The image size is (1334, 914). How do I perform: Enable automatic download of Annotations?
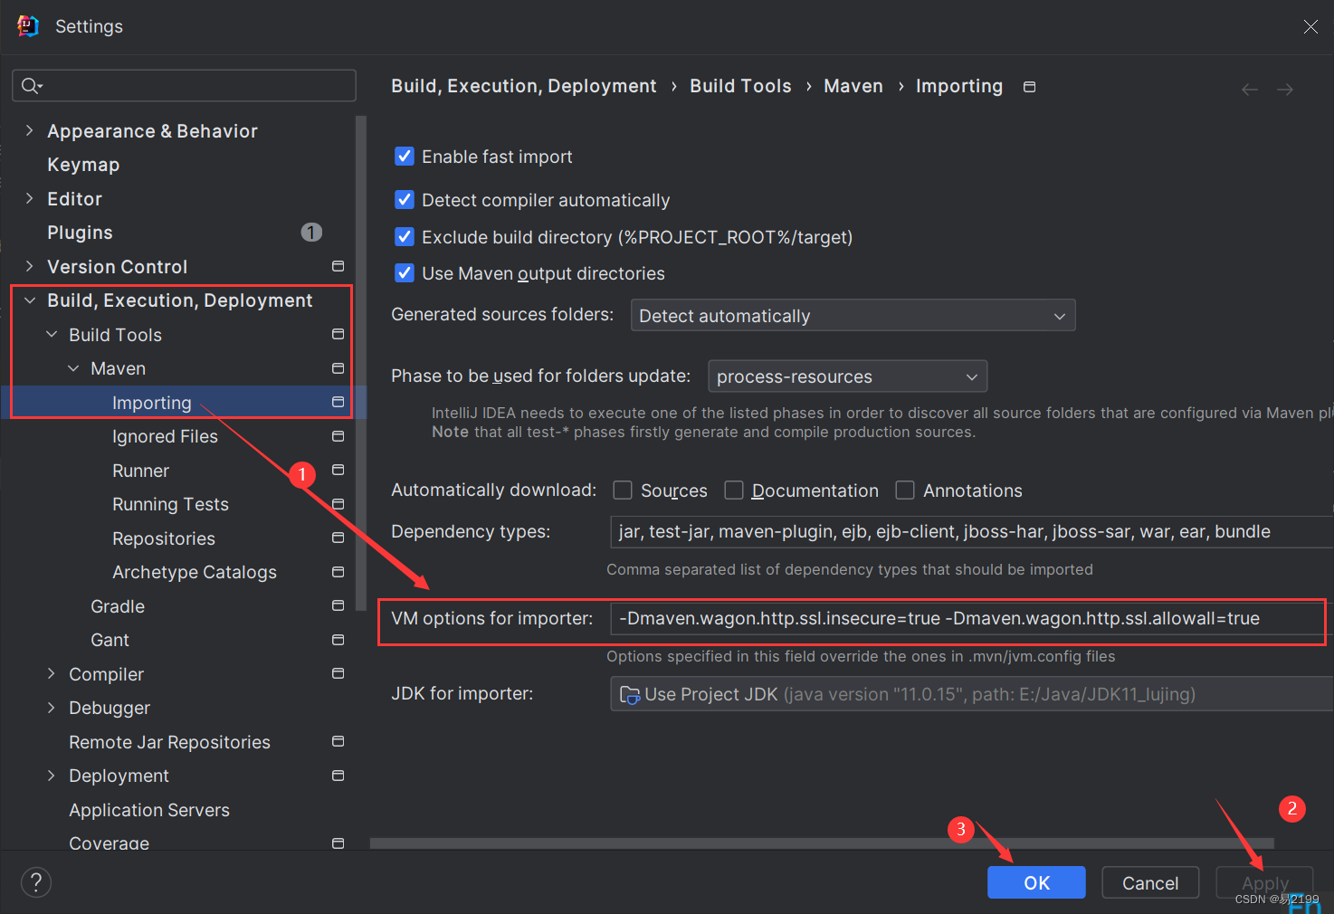pyautogui.click(x=904, y=490)
